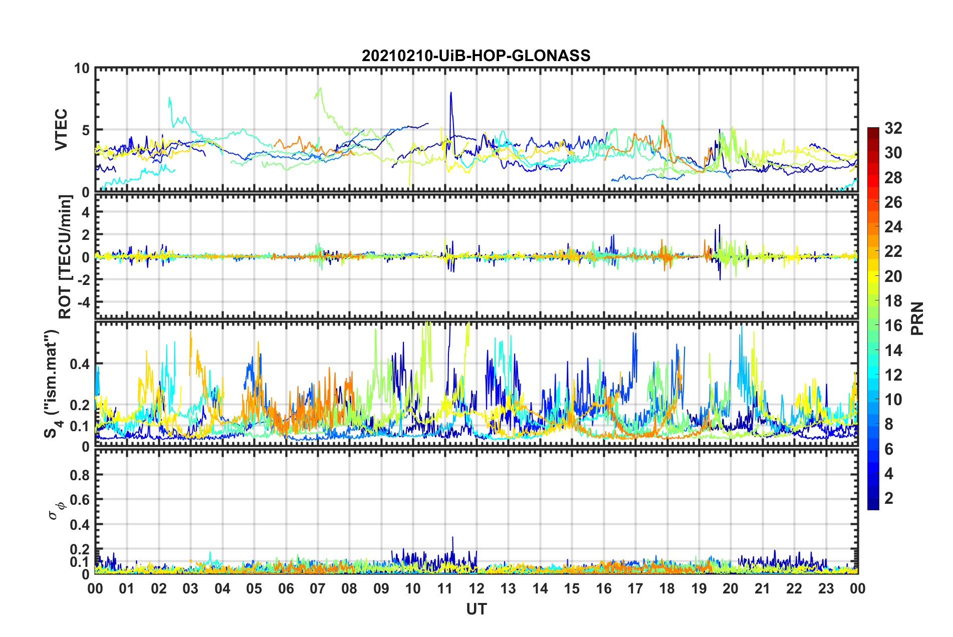
Task: Click ROT axis tick label -4
Action: coord(84,302)
